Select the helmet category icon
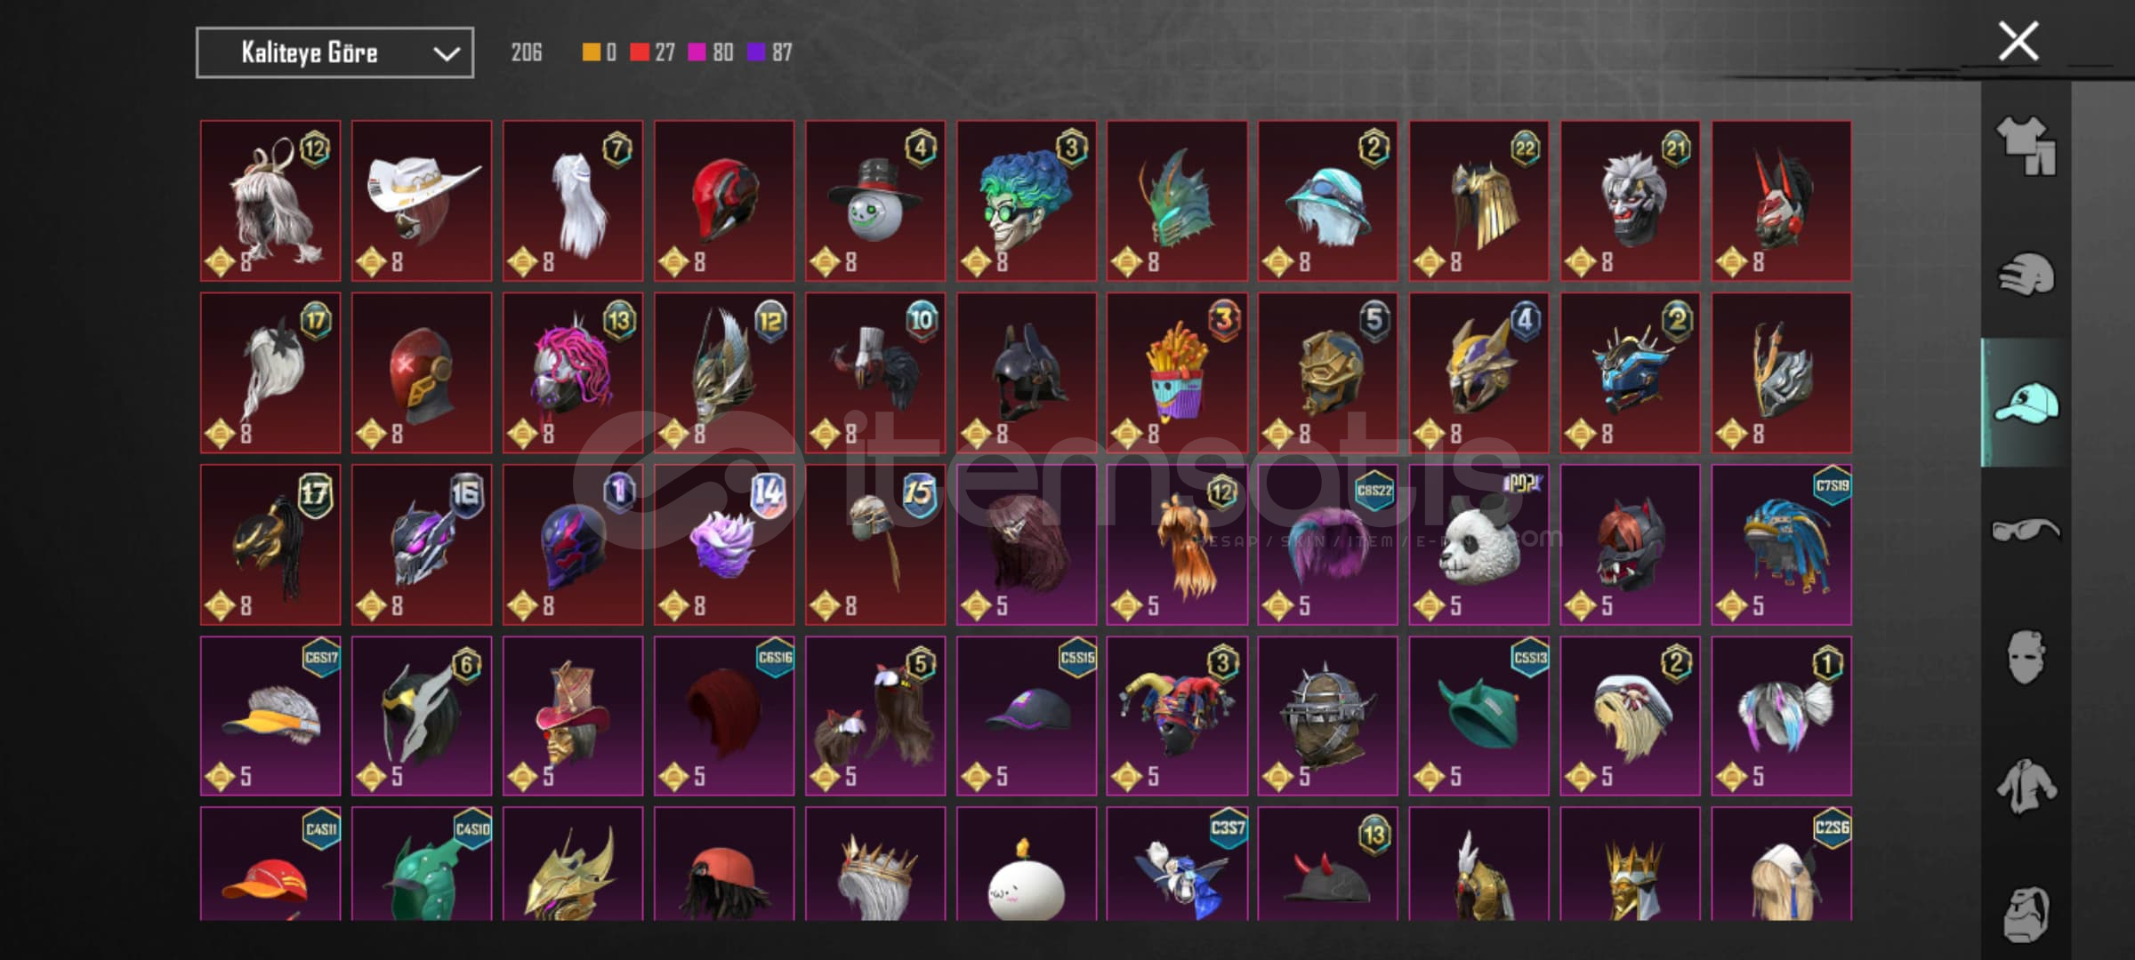Screen dimensions: 2135x960 point(2026,274)
